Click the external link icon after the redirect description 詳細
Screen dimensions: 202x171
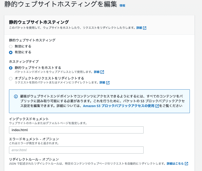click(108, 83)
